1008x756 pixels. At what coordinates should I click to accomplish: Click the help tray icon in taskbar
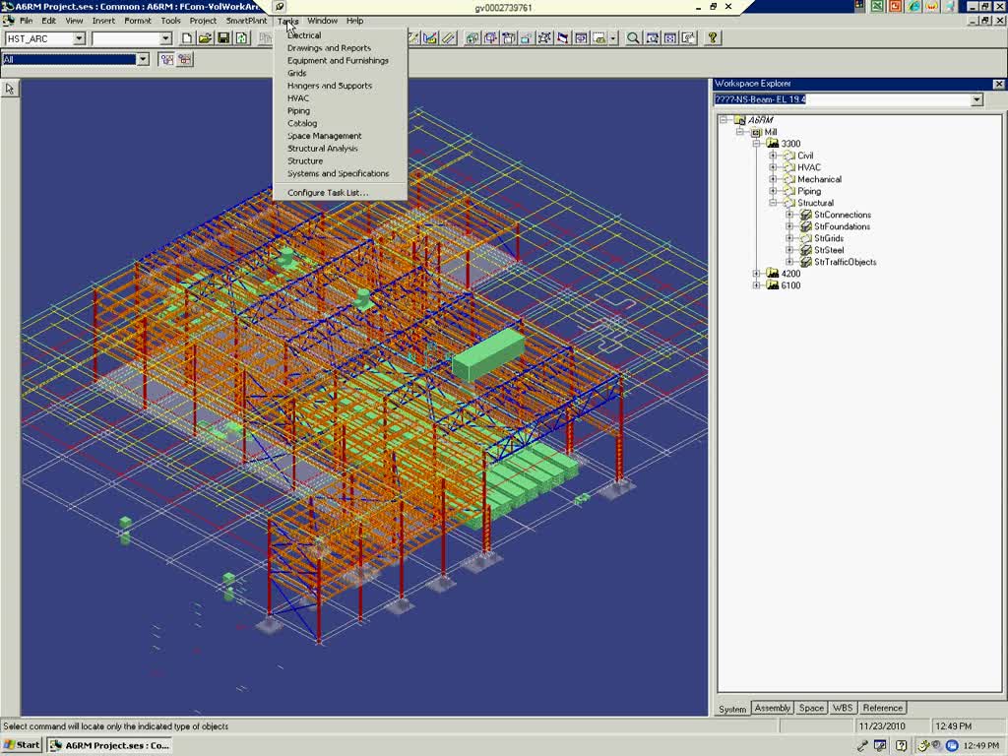click(x=901, y=745)
